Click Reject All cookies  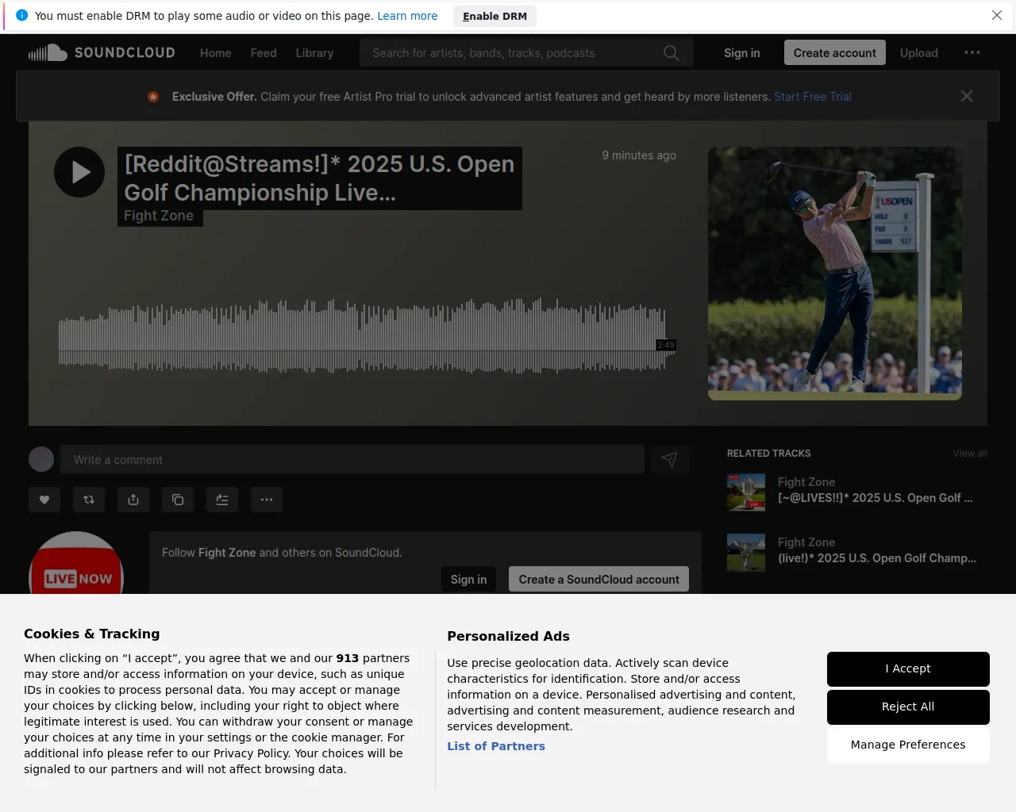[908, 707]
